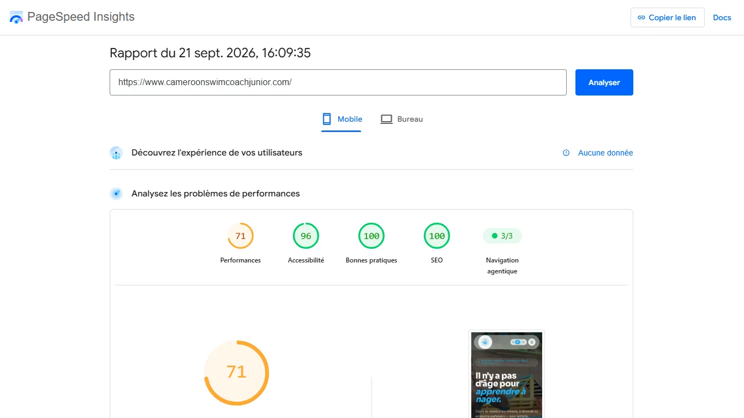Screen dimensions: 744x418
Task: Click the Navigation agentique 3/3 badge
Action: tap(502, 236)
